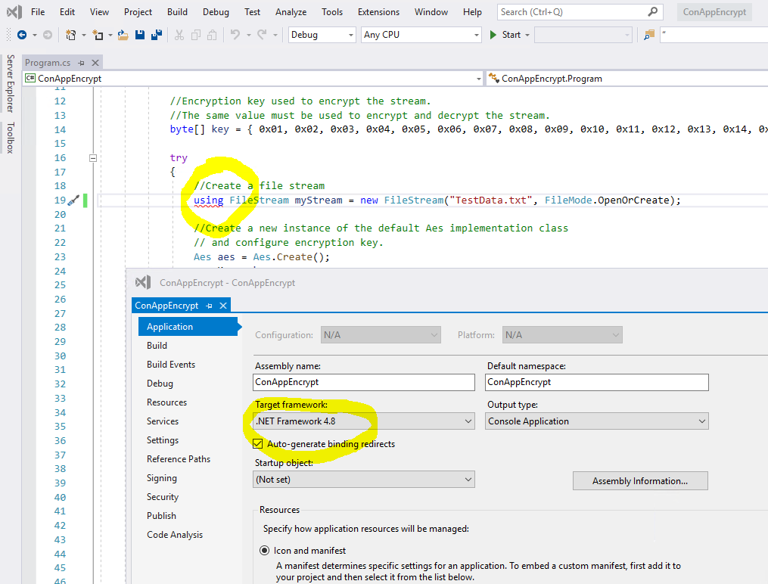Open the Help menu
Viewport: 768px width, 584px height.
pyautogui.click(x=472, y=12)
